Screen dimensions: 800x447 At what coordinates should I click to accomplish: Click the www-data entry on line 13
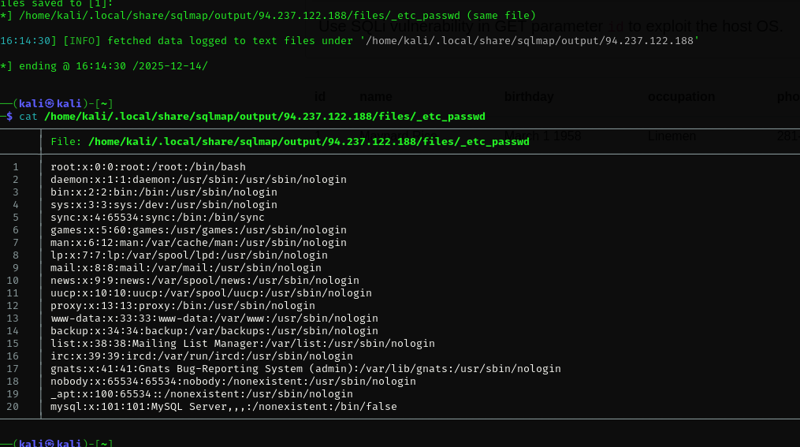click(x=214, y=318)
